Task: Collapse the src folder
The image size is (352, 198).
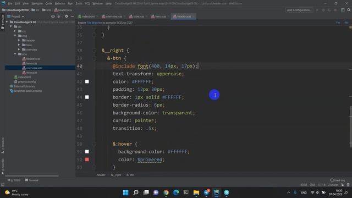Action: 11,26
